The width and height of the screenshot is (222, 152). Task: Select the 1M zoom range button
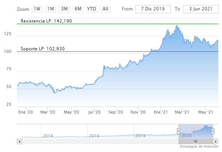(x=51, y=9)
